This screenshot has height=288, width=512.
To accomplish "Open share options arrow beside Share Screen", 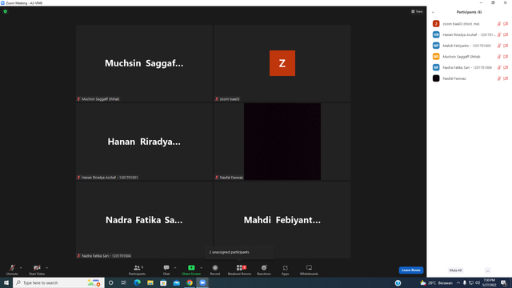I will coord(201,268).
